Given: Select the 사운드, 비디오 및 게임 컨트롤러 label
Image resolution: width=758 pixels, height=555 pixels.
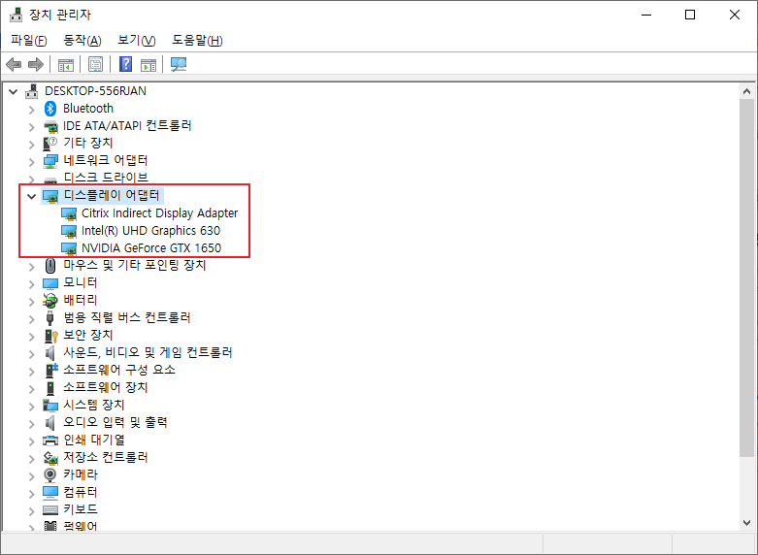Looking at the screenshot, I should 148,352.
